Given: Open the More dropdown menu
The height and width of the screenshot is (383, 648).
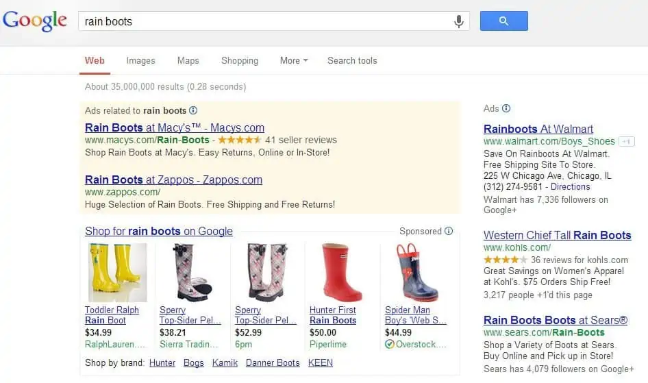Looking at the screenshot, I should click(293, 60).
